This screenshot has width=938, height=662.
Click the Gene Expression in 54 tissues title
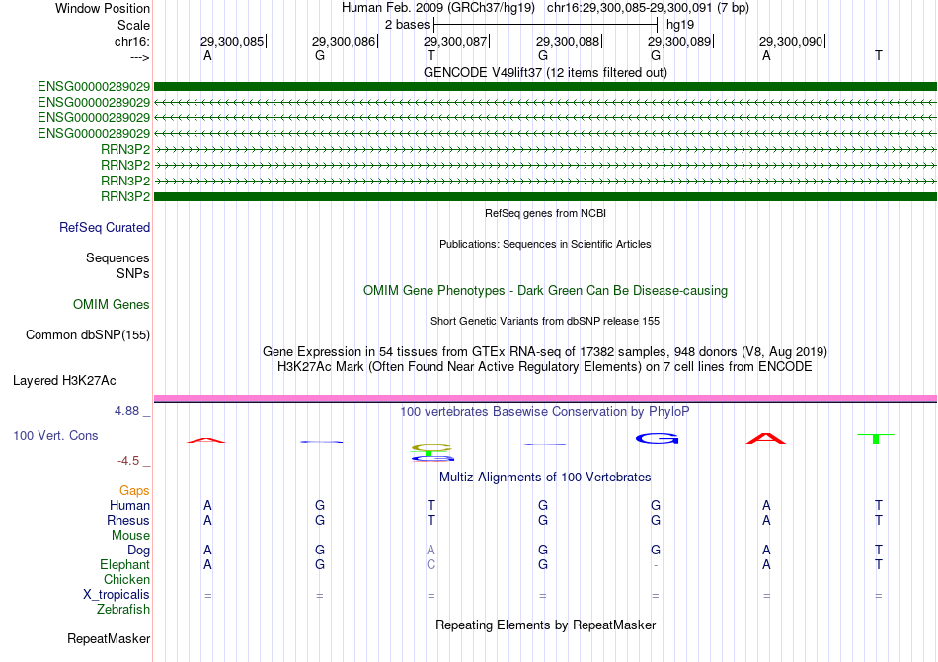[545, 351]
